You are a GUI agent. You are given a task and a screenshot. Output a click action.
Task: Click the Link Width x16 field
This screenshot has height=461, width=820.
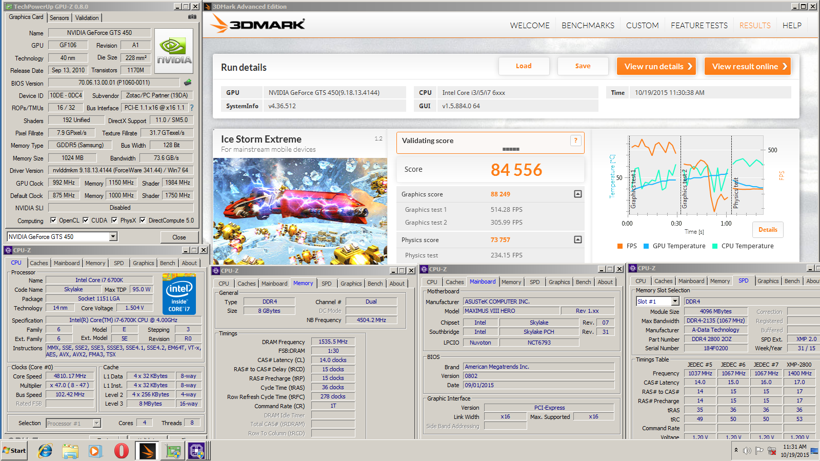click(x=505, y=416)
